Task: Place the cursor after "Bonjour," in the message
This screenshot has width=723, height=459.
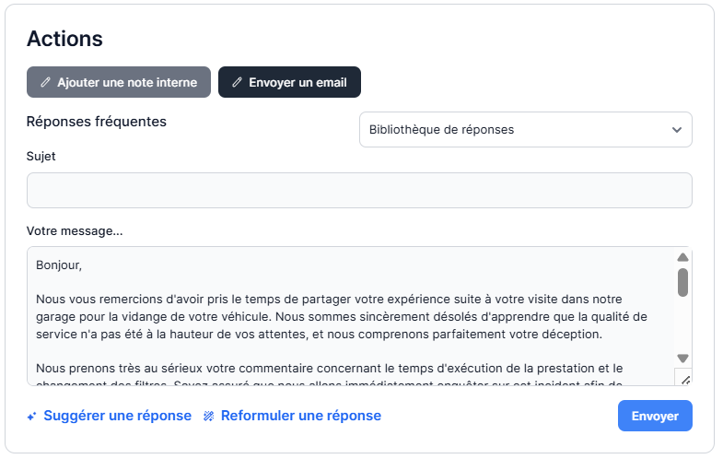Action: tap(83, 265)
